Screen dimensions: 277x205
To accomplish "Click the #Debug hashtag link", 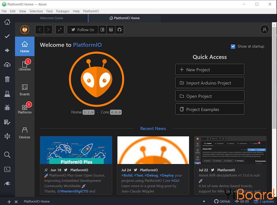I will click(151, 175).
